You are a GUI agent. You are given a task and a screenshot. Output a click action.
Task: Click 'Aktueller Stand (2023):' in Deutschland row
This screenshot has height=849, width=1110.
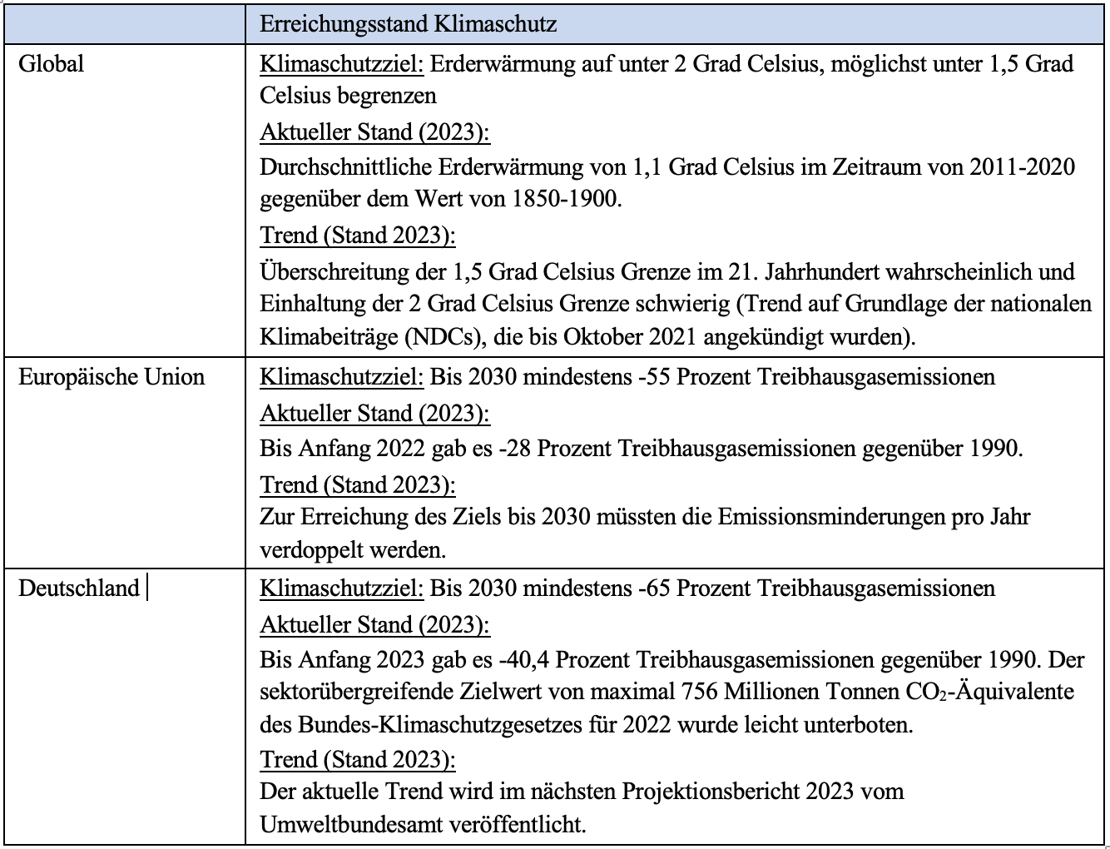[374, 625]
